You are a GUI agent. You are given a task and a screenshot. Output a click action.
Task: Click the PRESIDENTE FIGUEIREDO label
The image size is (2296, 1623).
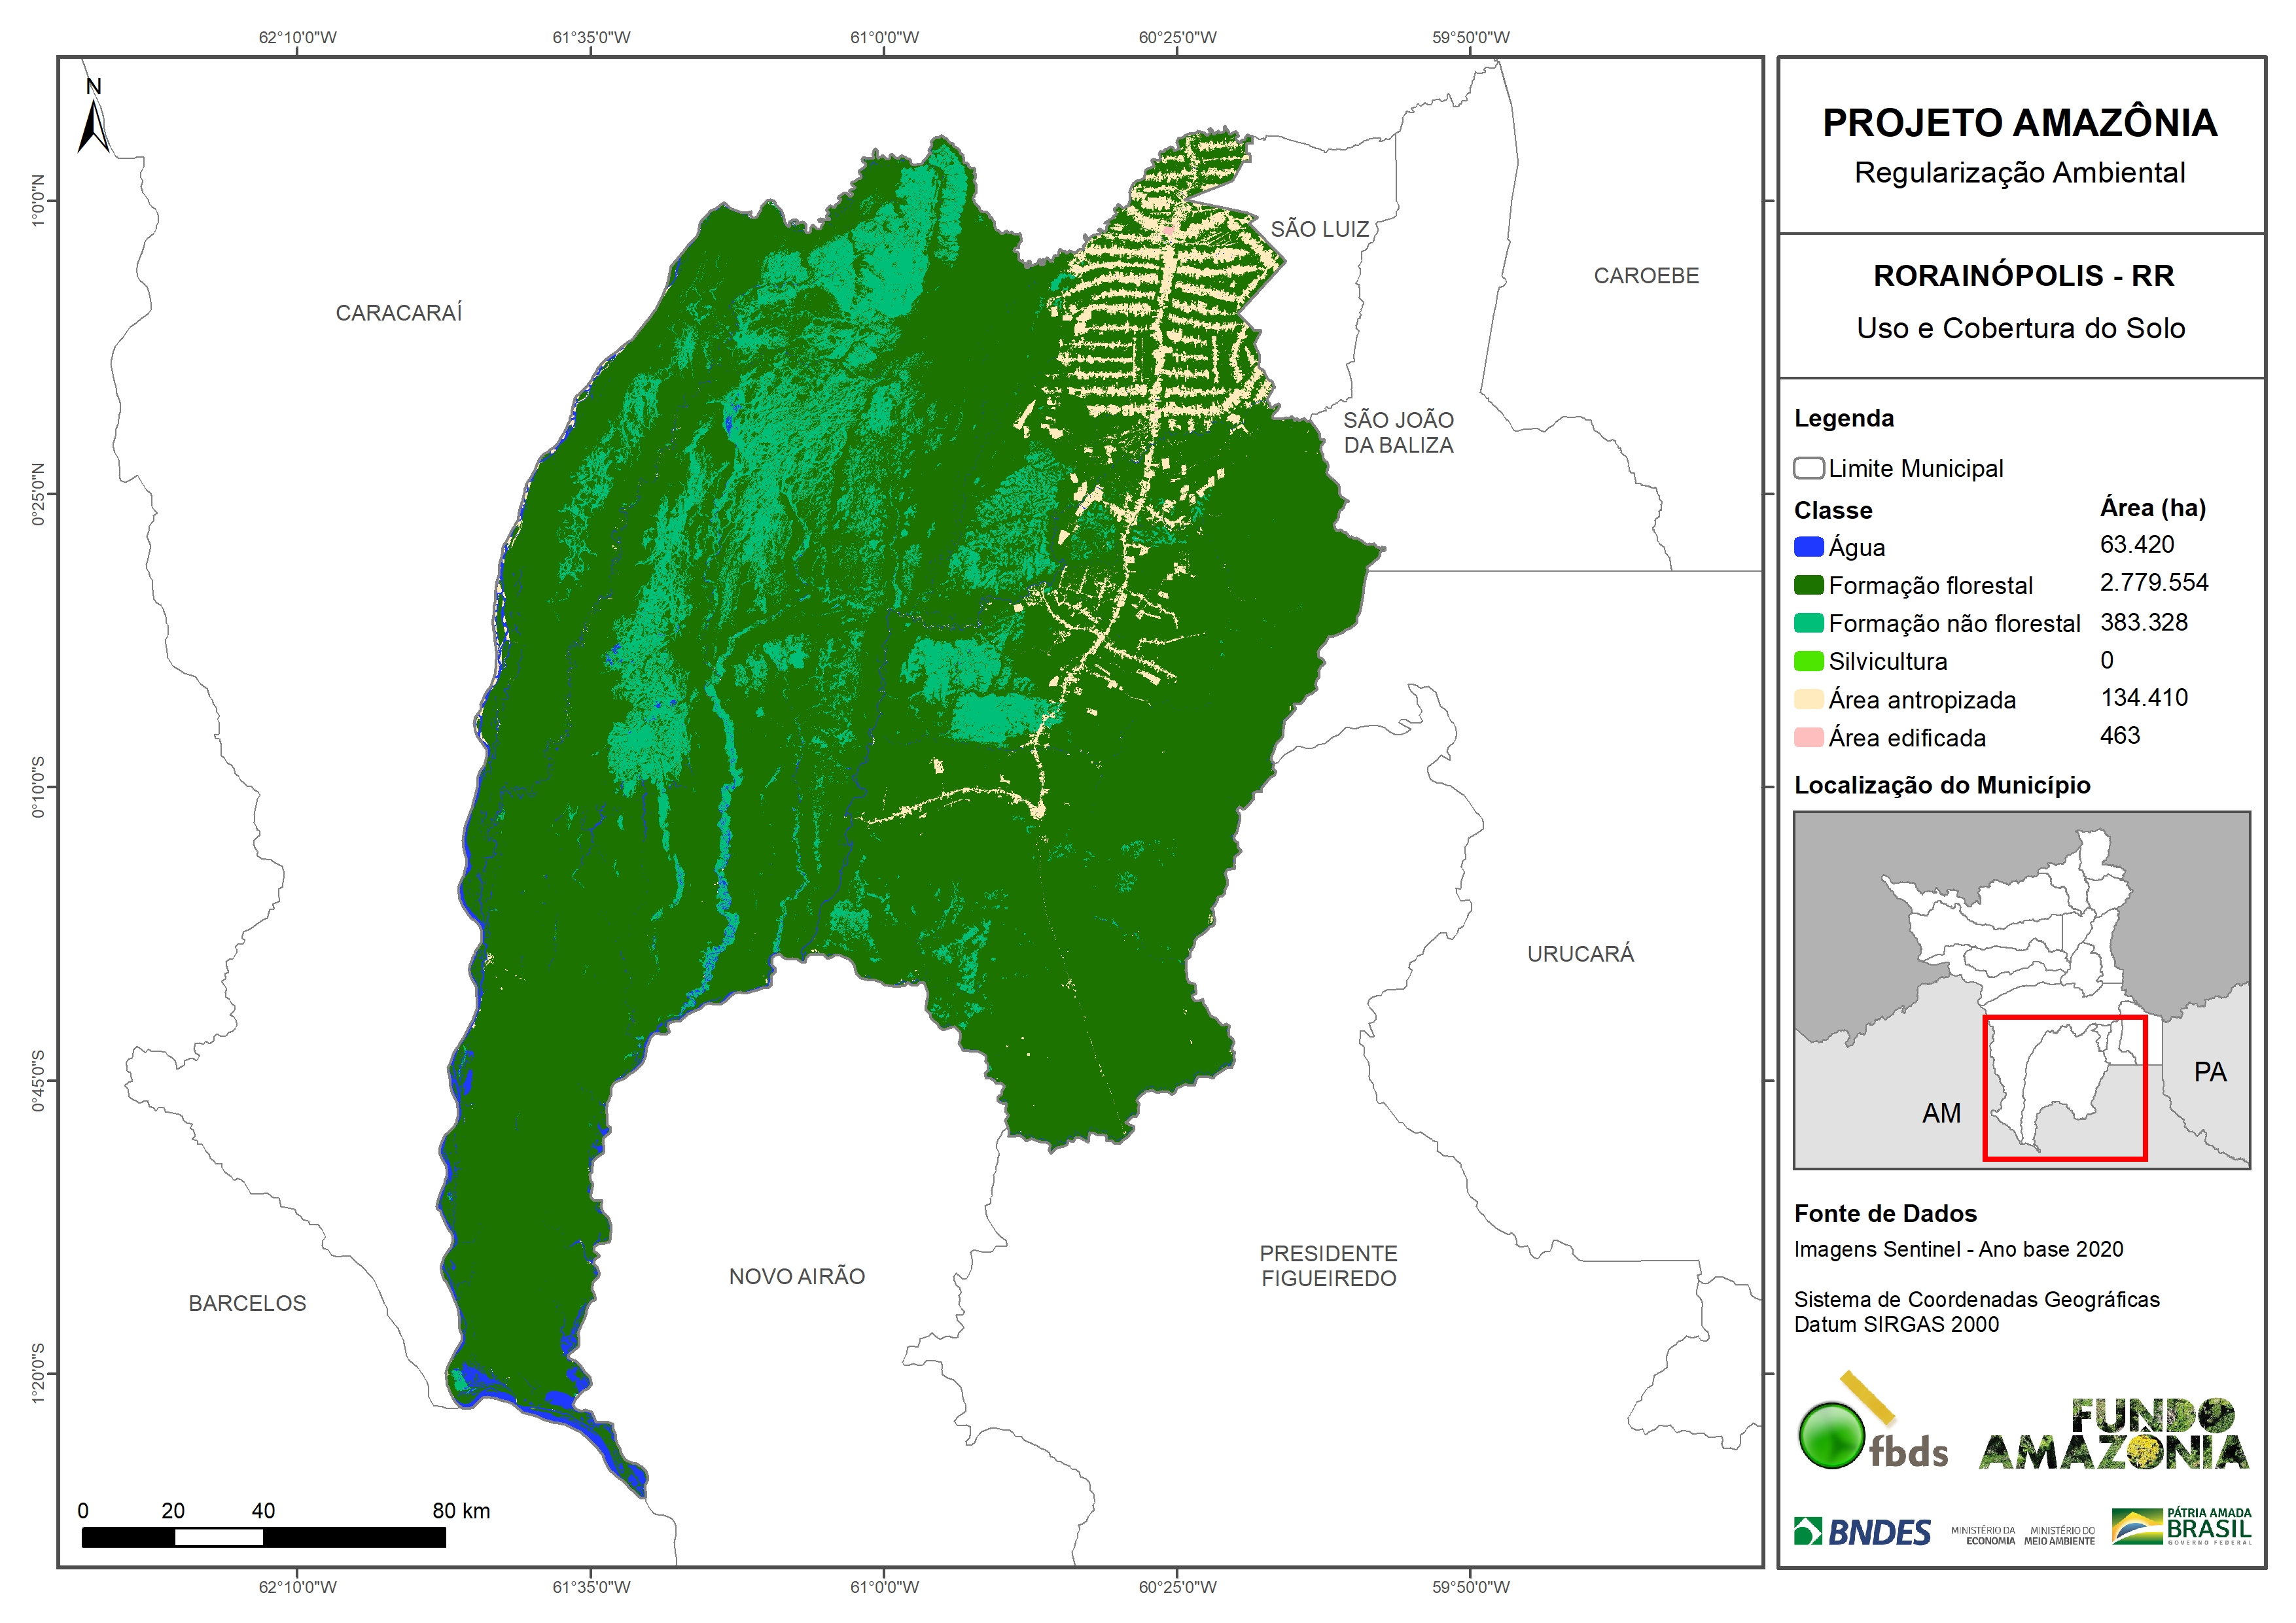[1328, 1266]
